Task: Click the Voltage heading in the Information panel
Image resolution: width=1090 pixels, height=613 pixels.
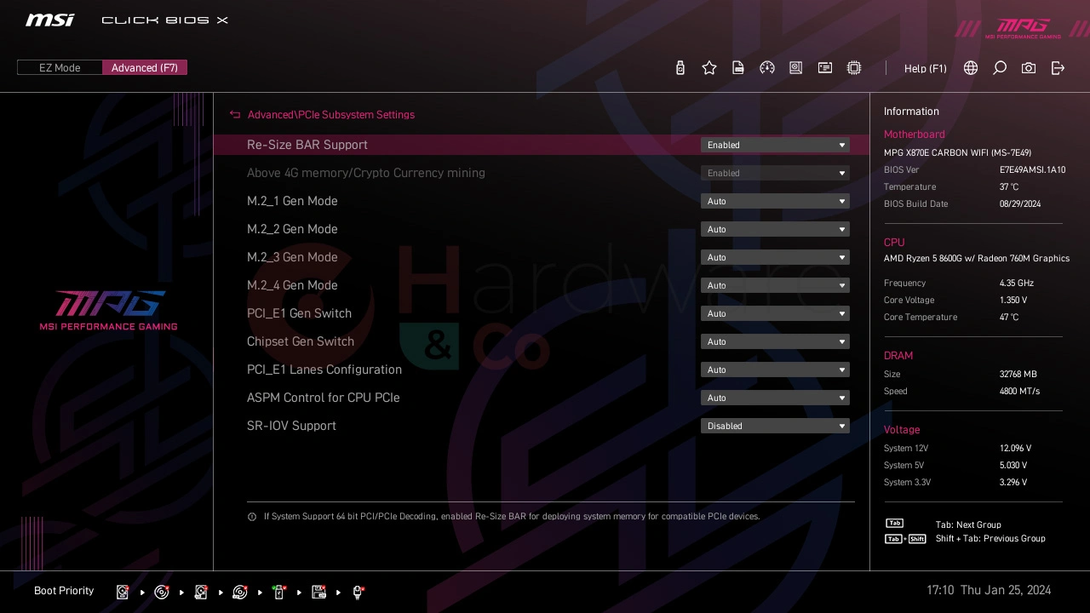Action: pyautogui.click(x=902, y=430)
